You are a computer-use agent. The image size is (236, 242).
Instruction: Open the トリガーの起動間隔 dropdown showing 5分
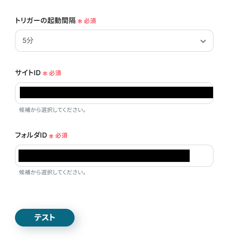[x=114, y=41]
